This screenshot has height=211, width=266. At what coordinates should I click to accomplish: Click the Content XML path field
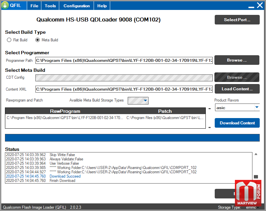[x=124, y=89]
